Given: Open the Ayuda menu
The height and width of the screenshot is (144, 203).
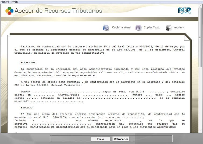Looking at the screenshot, I should [x=15, y=2].
